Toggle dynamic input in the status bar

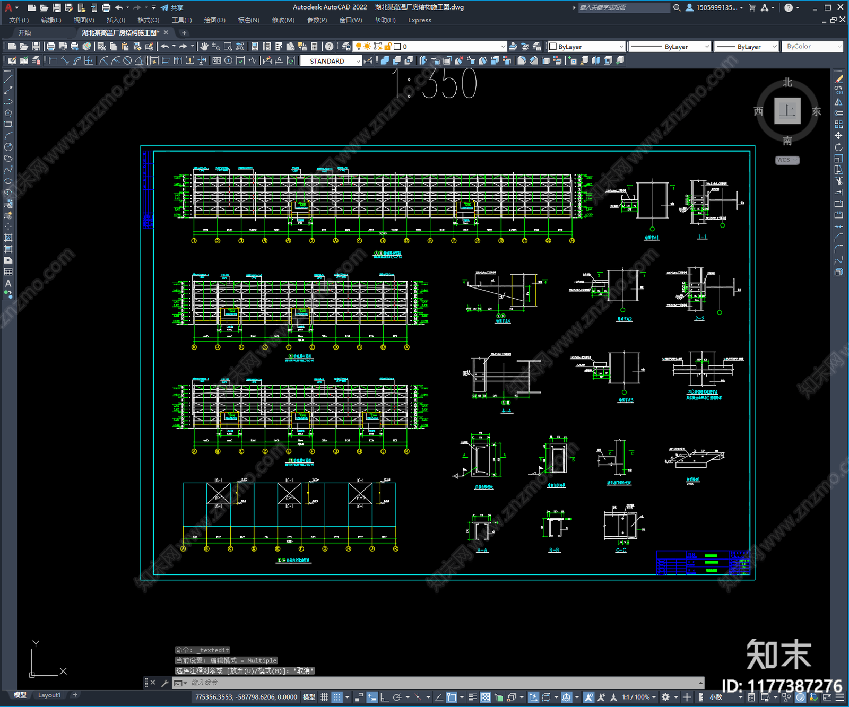(x=372, y=697)
